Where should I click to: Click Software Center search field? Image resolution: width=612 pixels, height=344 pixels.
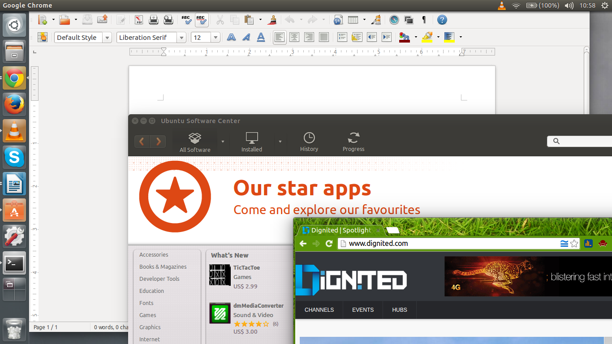(580, 141)
